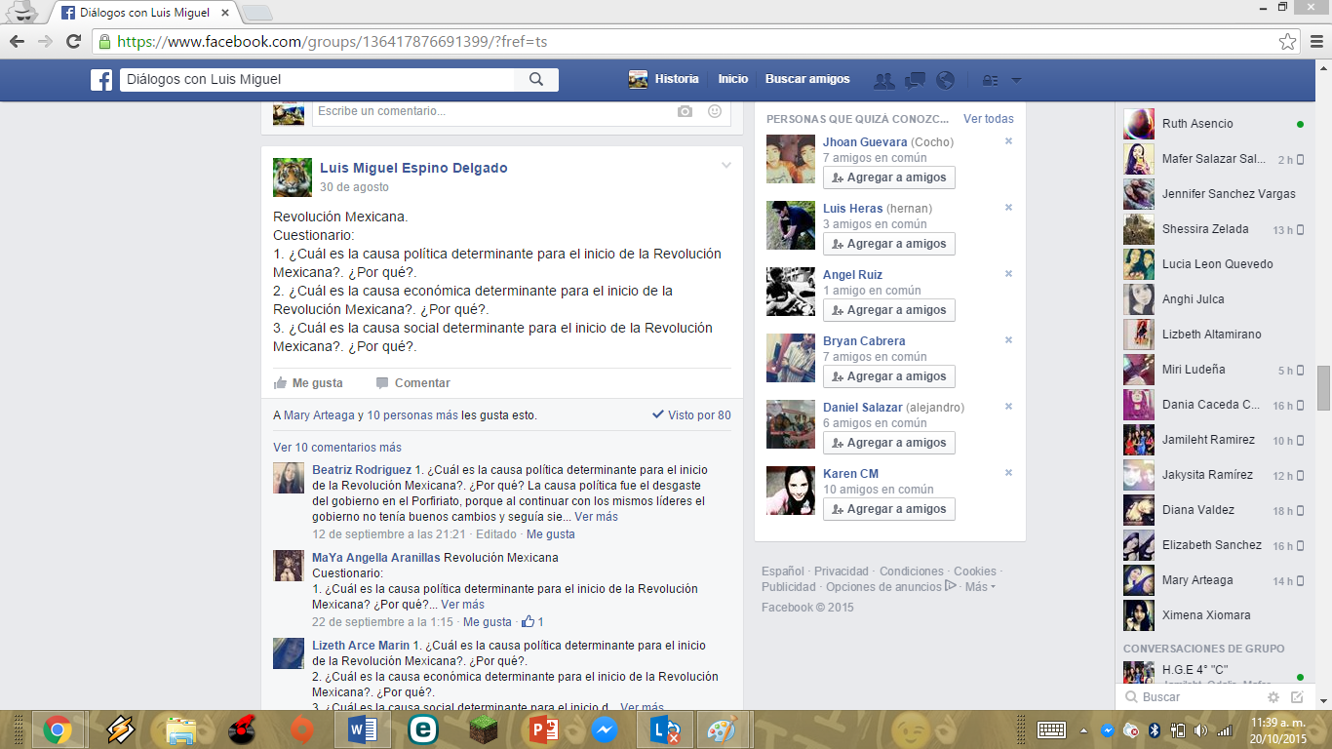
Task: Open the Chrome menu hamburger icon
Action: point(1314,42)
